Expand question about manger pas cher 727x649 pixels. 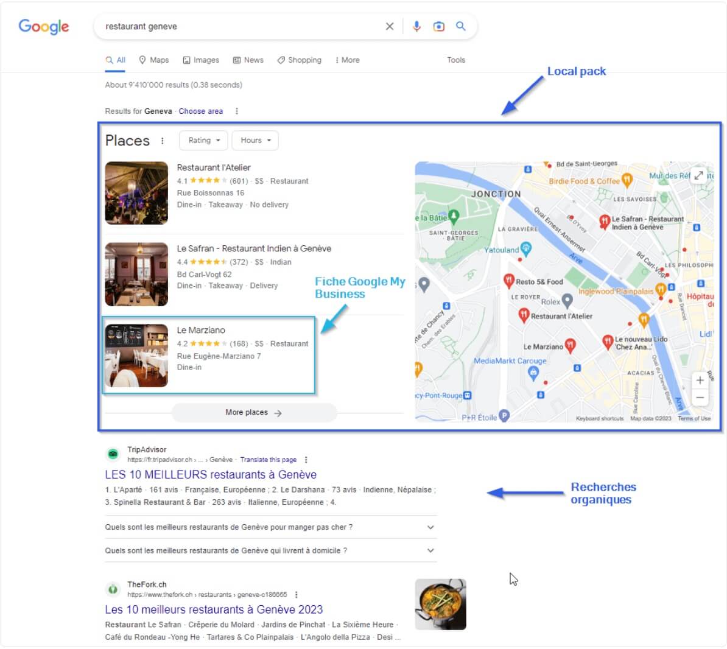click(x=271, y=528)
